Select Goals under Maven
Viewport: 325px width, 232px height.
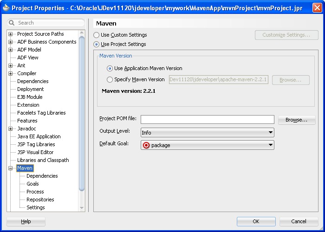click(x=33, y=184)
